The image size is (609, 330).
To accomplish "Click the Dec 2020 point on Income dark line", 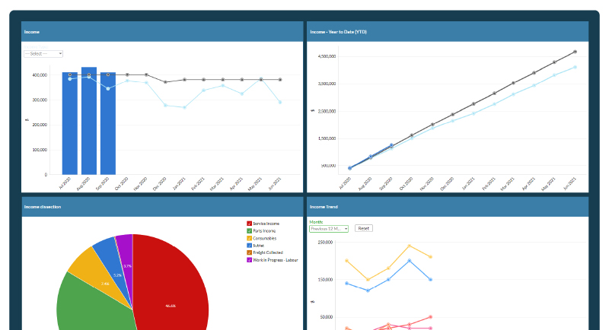I will coord(165,82).
